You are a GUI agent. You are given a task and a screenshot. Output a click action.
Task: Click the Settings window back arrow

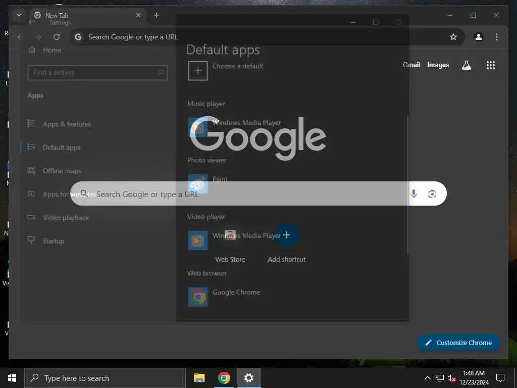(x=32, y=22)
